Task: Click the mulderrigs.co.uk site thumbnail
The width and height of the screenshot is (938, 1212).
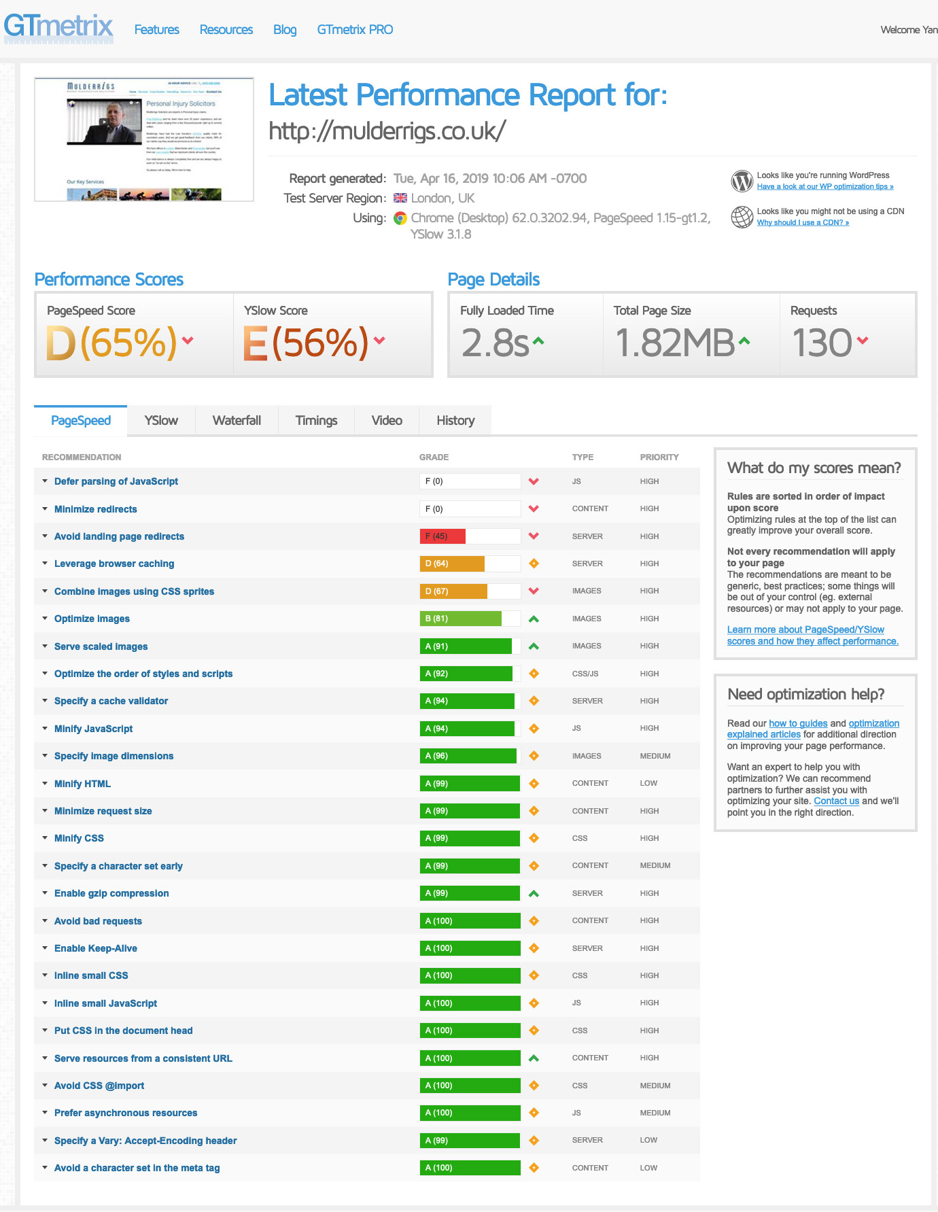Action: (x=144, y=139)
